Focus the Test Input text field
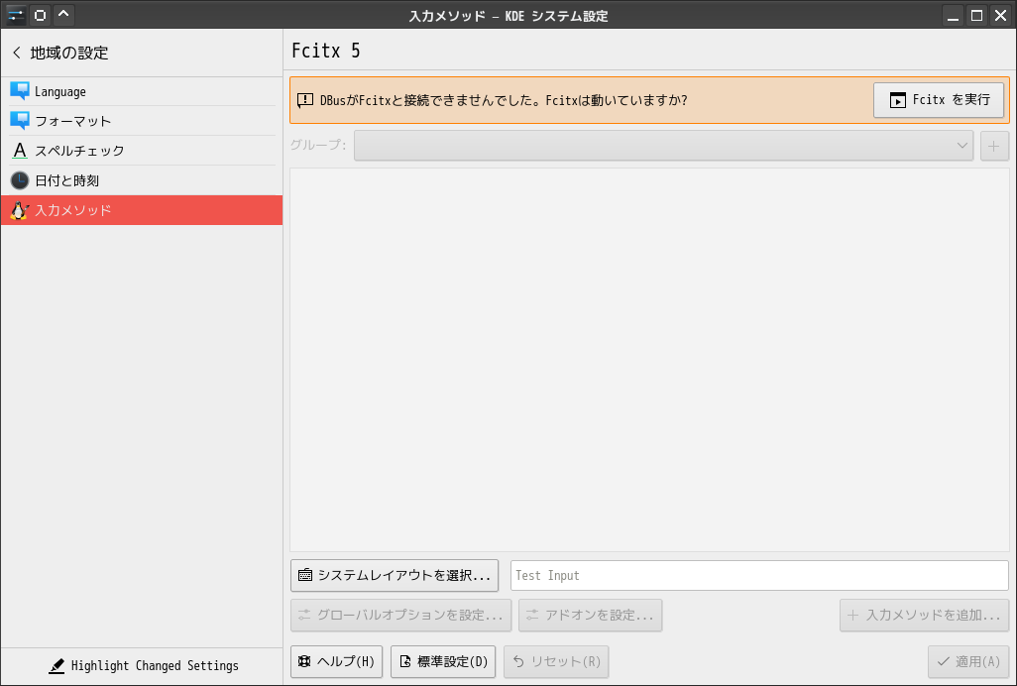The width and height of the screenshot is (1017, 686). click(x=759, y=575)
